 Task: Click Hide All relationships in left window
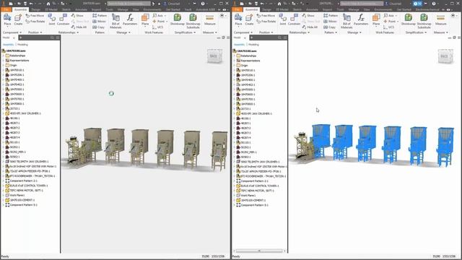click(79, 27)
